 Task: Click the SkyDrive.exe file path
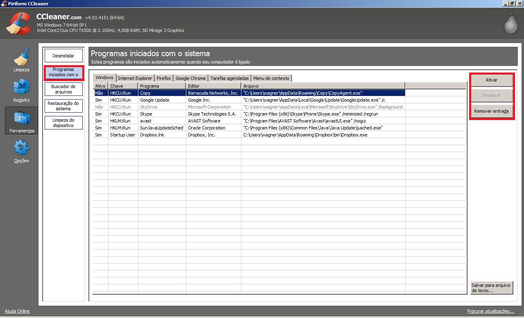click(323, 107)
